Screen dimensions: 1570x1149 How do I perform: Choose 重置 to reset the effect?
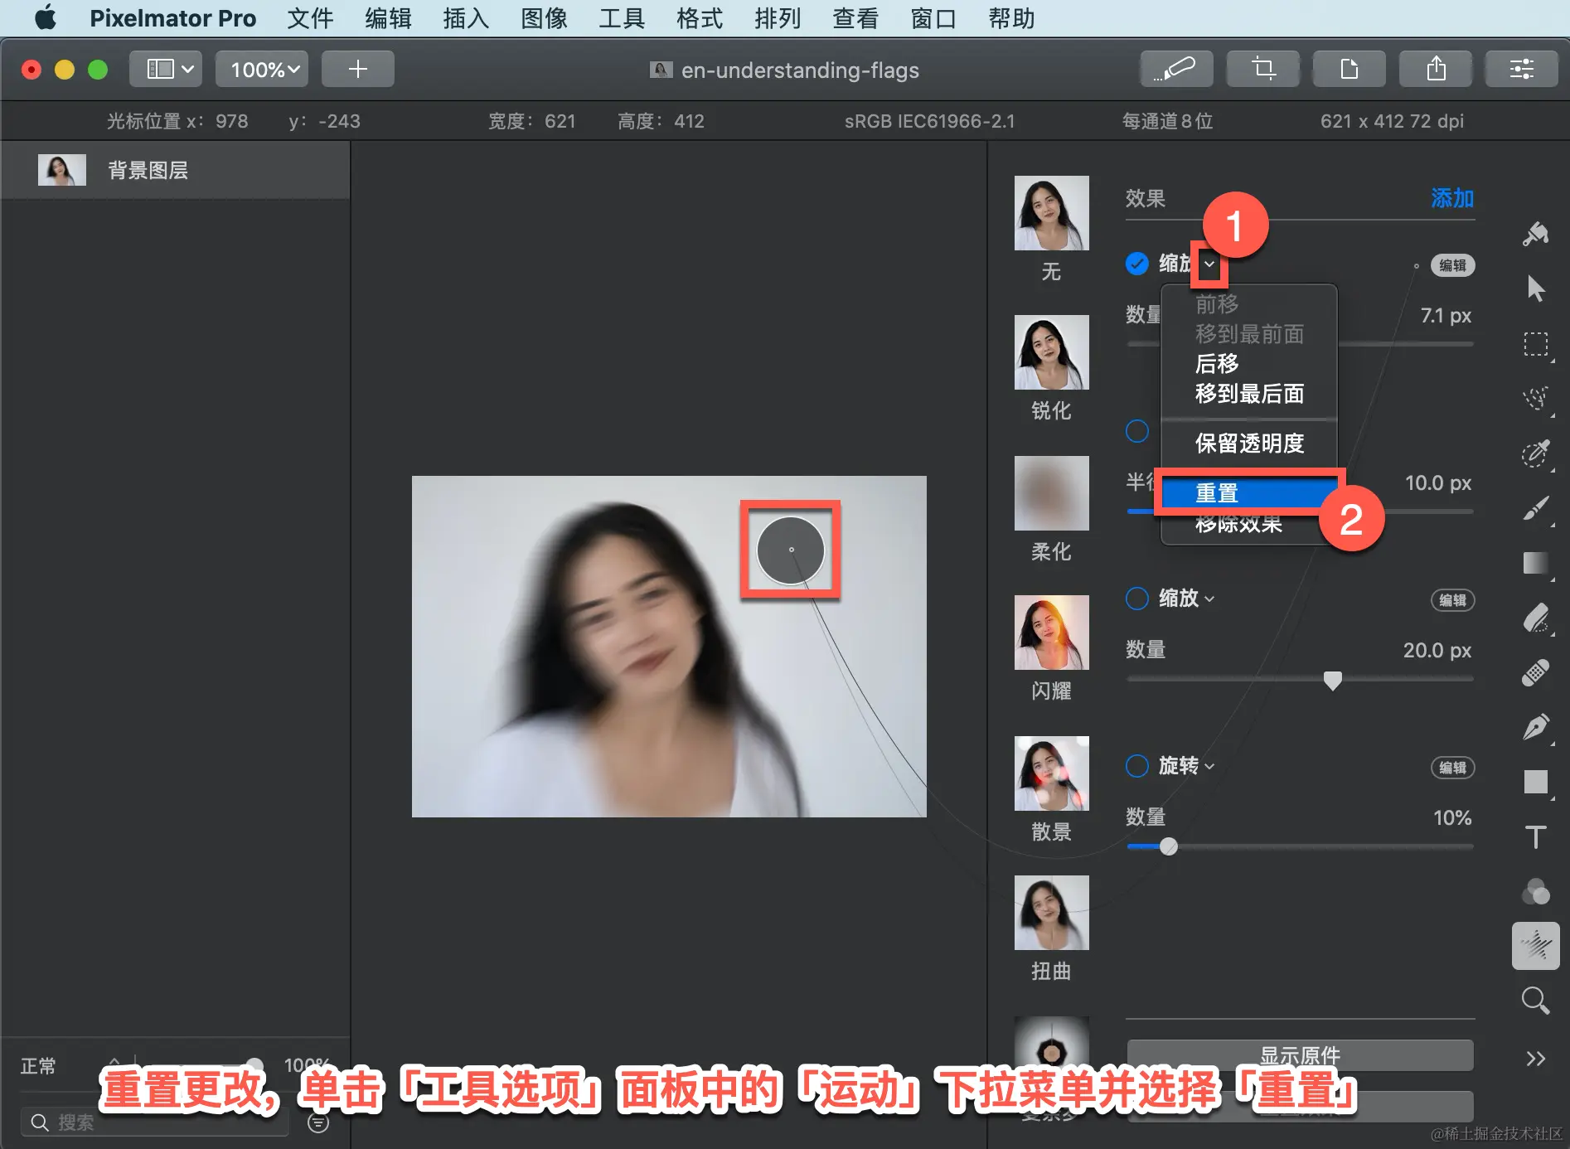coord(1249,493)
